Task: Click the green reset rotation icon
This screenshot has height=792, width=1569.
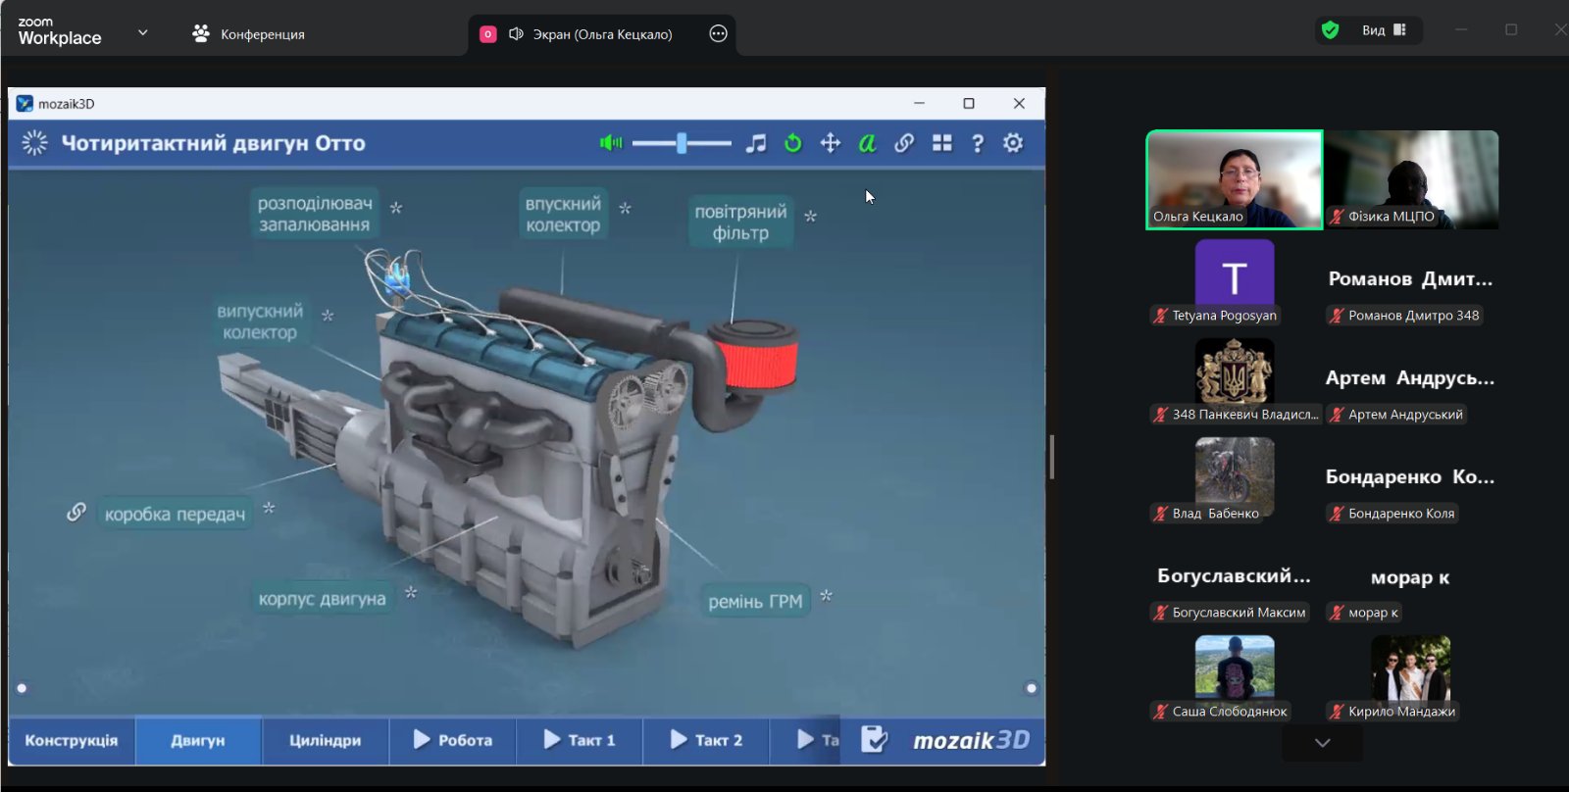Action: 792,143
